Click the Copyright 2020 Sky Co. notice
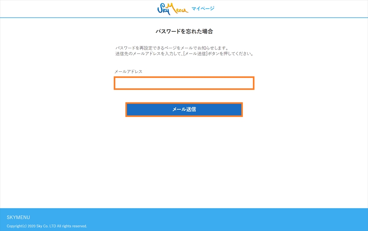The width and height of the screenshot is (368, 231). (47, 226)
